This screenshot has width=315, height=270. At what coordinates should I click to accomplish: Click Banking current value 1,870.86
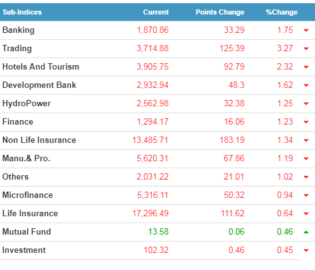(152, 30)
